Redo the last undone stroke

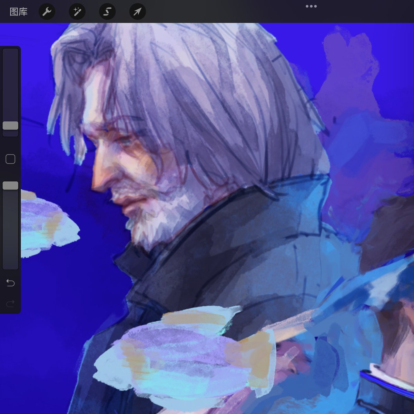(x=10, y=303)
